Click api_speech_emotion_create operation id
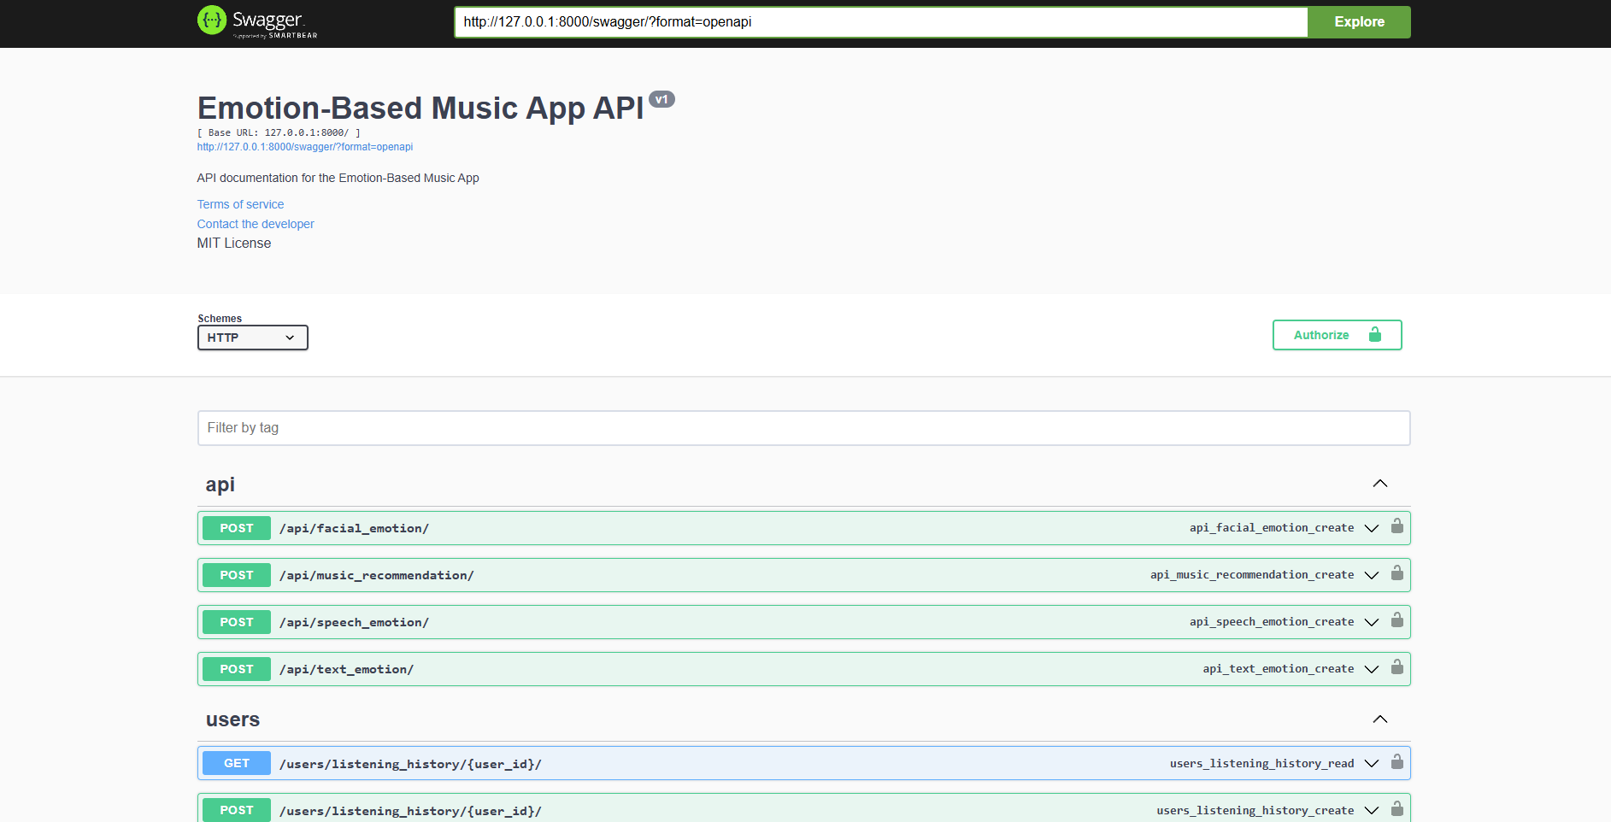The width and height of the screenshot is (1611, 822). pos(1272,622)
